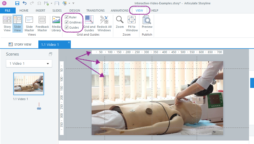The height and width of the screenshot is (144, 254).
Task: Uncheck the Ruler checkbox
Action: point(67,17)
